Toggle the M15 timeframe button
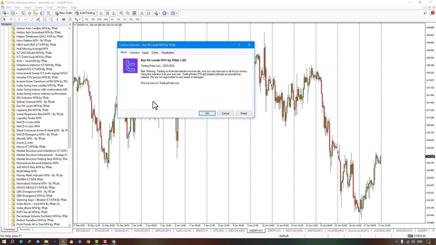Viewport: 436px width, 245px height. 99,19
